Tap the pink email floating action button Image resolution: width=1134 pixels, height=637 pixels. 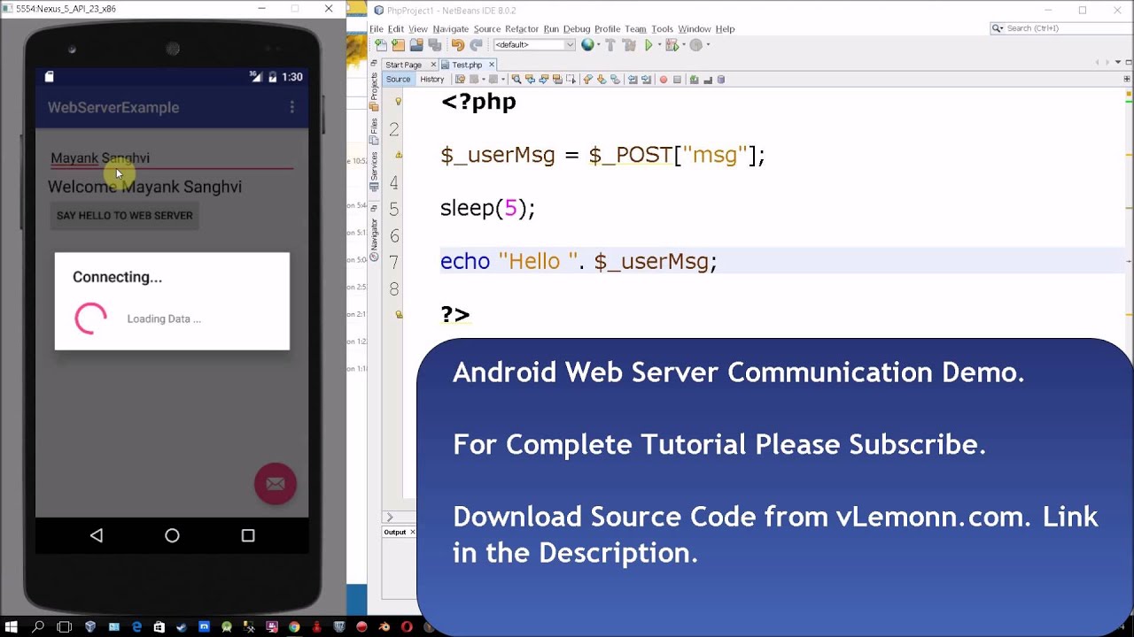click(x=276, y=484)
